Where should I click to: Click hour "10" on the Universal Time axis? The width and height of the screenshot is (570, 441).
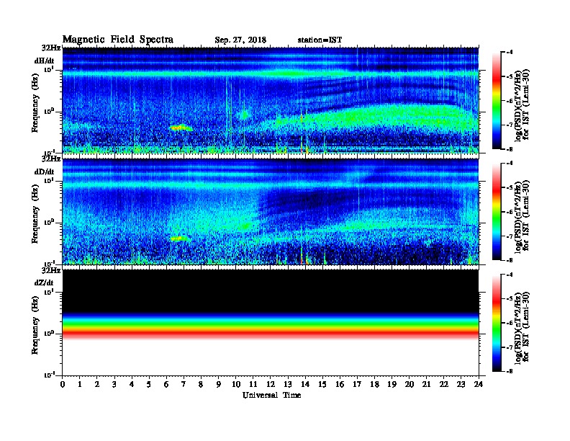[x=236, y=384]
